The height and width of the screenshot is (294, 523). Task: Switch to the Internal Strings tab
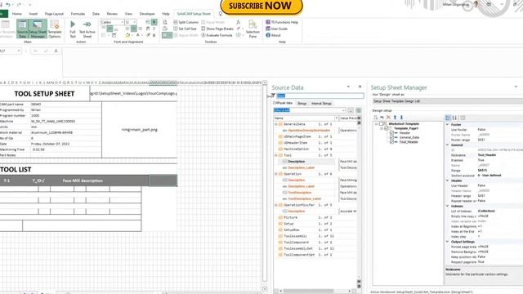321,104
